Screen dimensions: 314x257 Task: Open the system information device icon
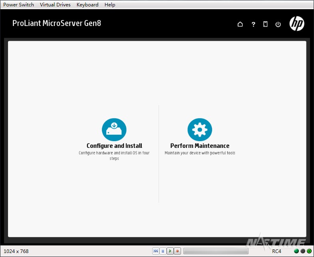tap(265, 24)
